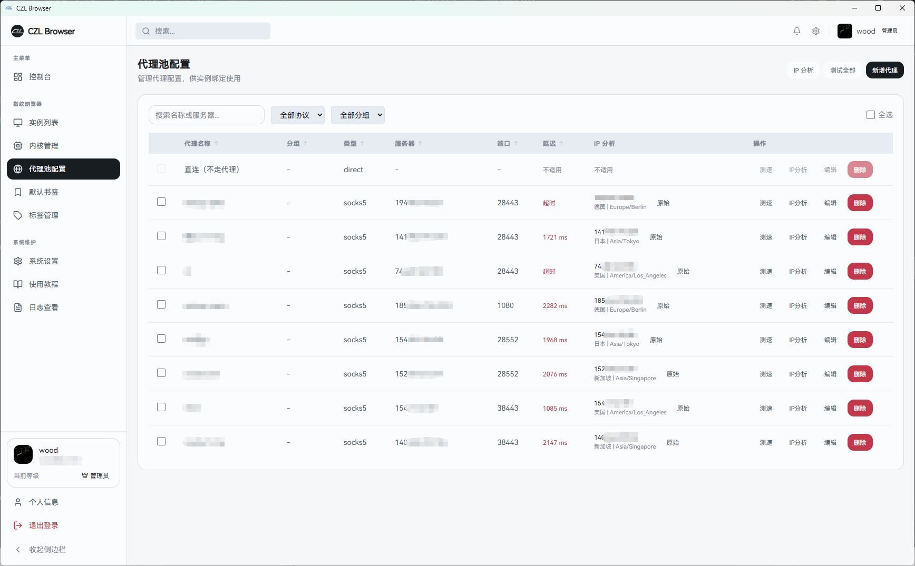Click 编辑 for the 1085 ms row
Image resolution: width=915 pixels, height=566 pixels.
point(831,408)
